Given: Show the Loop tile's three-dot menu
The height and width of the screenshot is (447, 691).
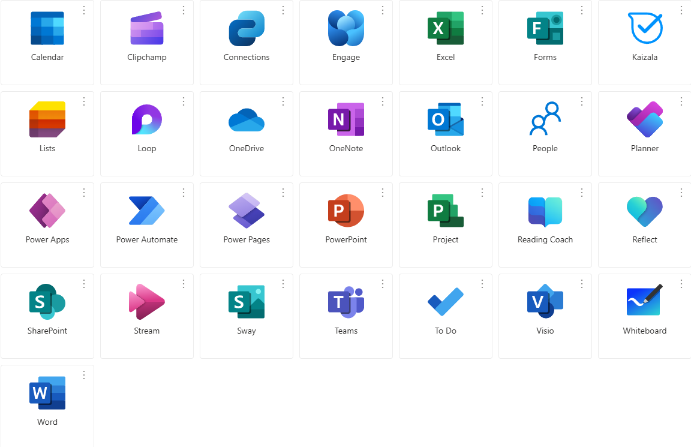Looking at the screenshot, I should [x=184, y=101].
